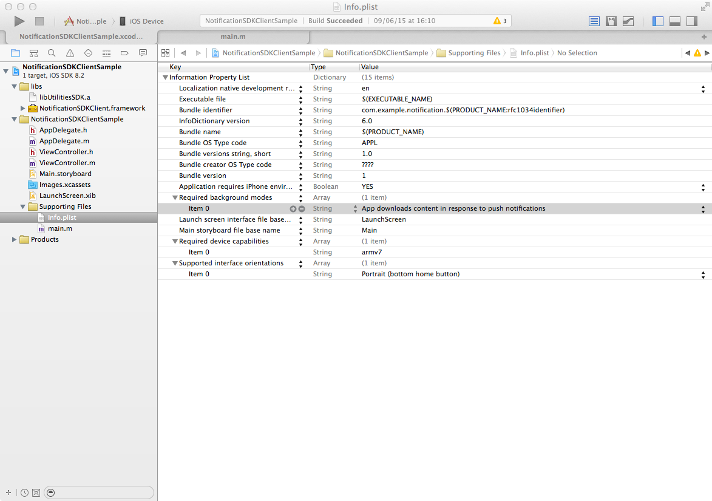Toggle the right Utilities panel

(x=692, y=21)
